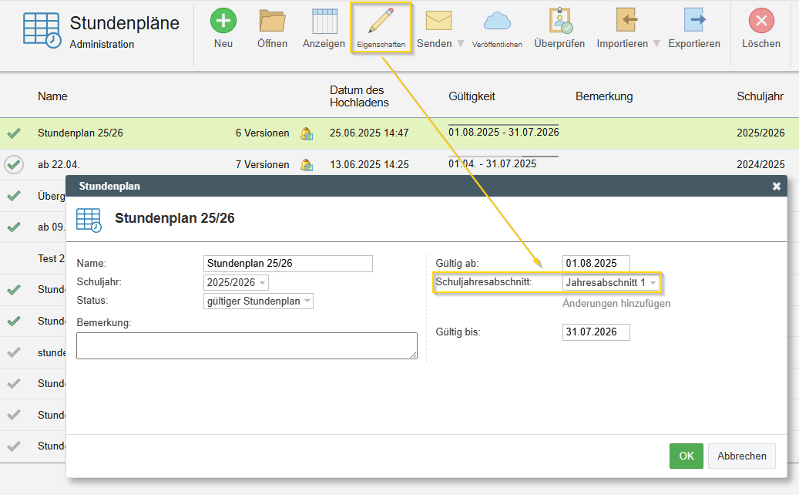Image resolution: width=799 pixels, height=495 pixels.
Task: Sort by the Name column header
Action: pos(52,96)
